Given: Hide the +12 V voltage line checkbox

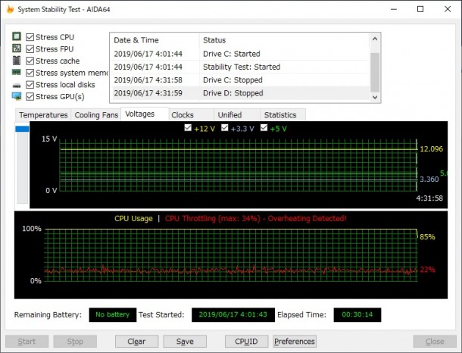Looking at the screenshot, I should pos(188,129).
